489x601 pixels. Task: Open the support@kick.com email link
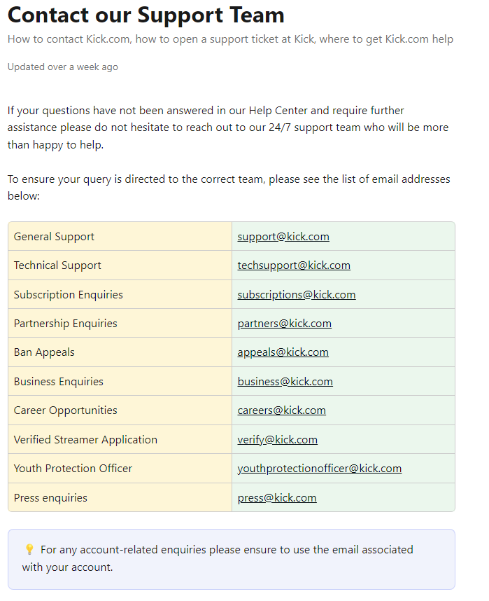click(283, 237)
